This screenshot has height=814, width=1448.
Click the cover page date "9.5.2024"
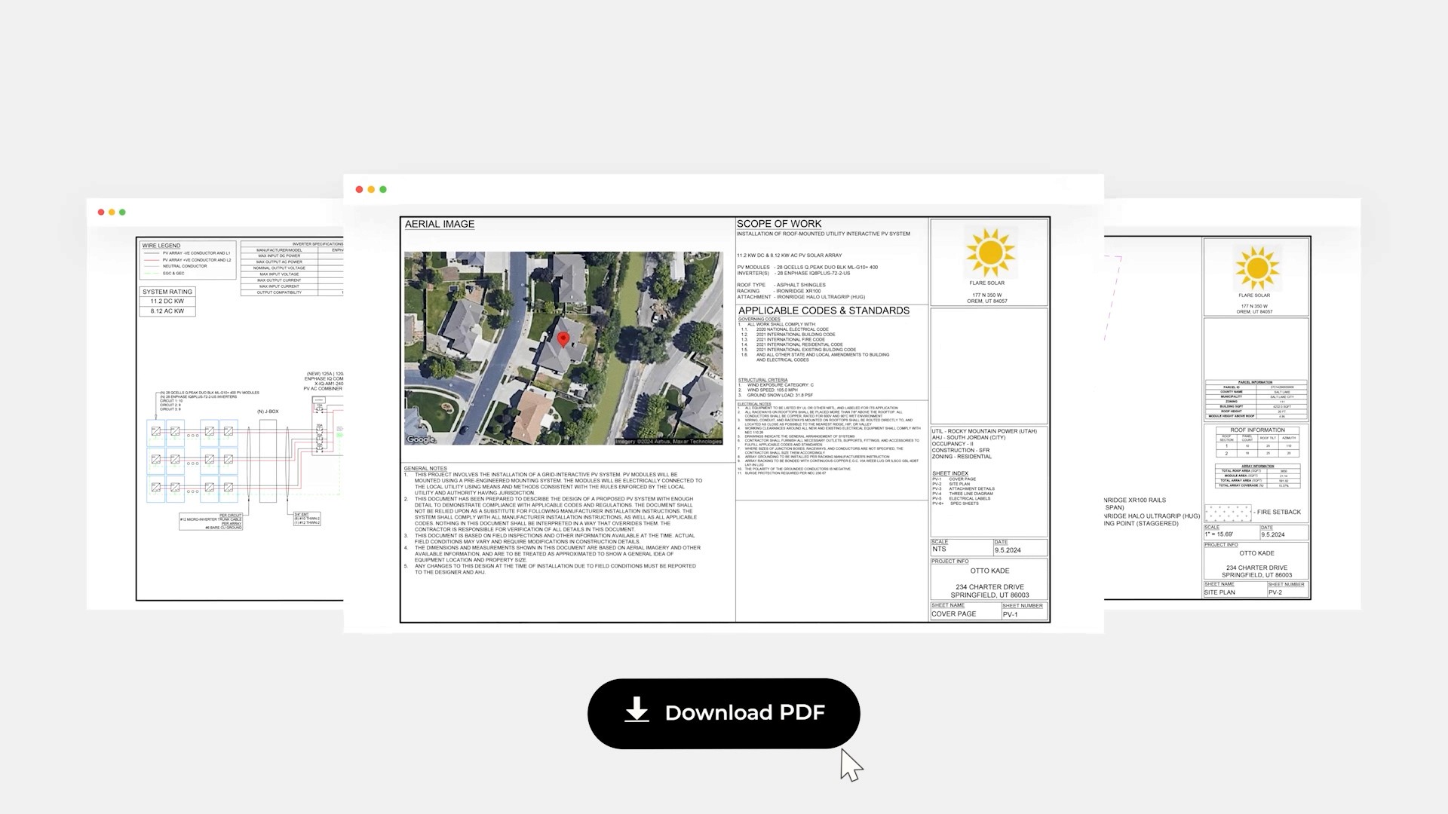[x=1008, y=550]
